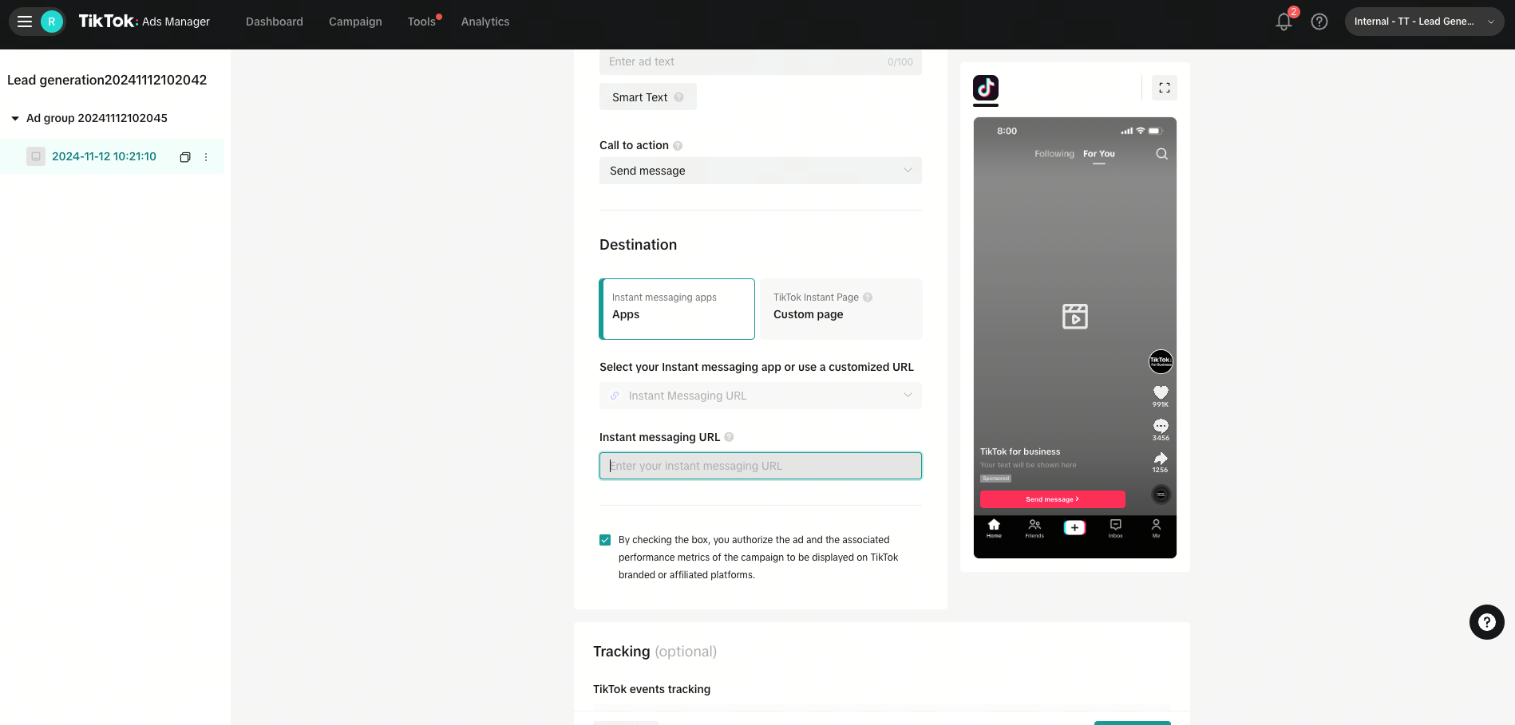Click the Home icon in preview
This screenshot has height=725, width=1515.
pyautogui.click(x=994, y=529)
